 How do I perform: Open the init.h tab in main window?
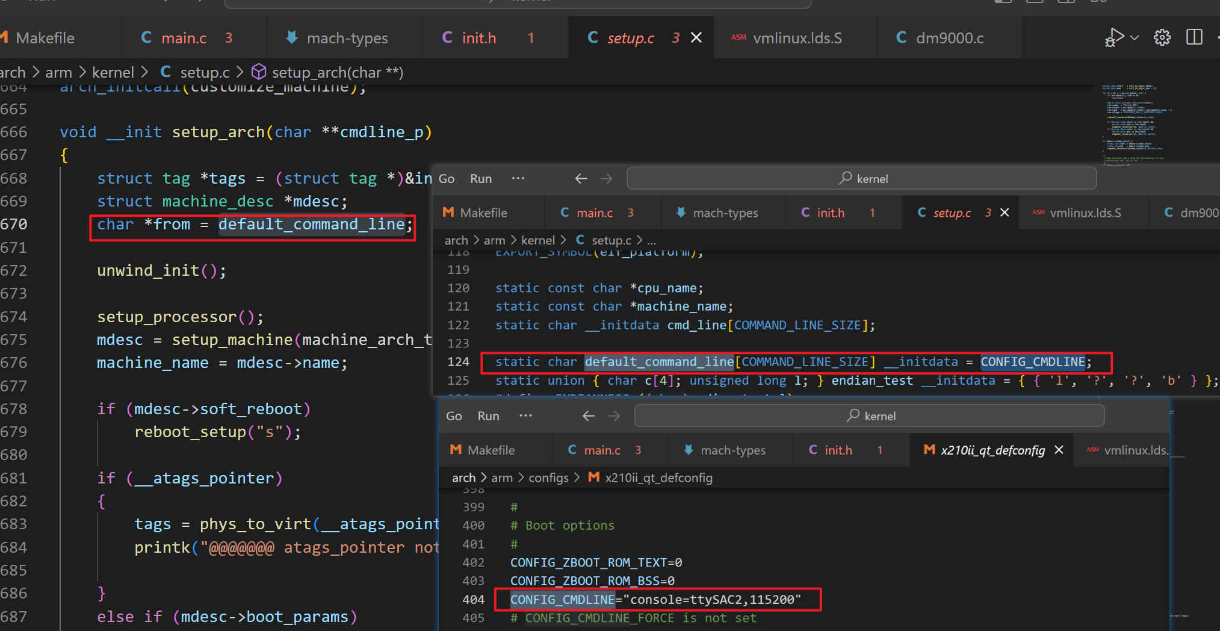click(495, 38)
